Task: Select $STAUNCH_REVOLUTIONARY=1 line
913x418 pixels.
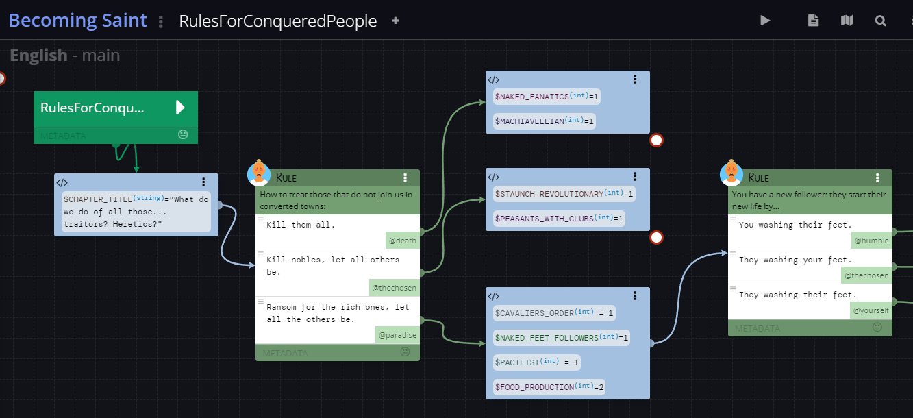Action: pos(564,194)
